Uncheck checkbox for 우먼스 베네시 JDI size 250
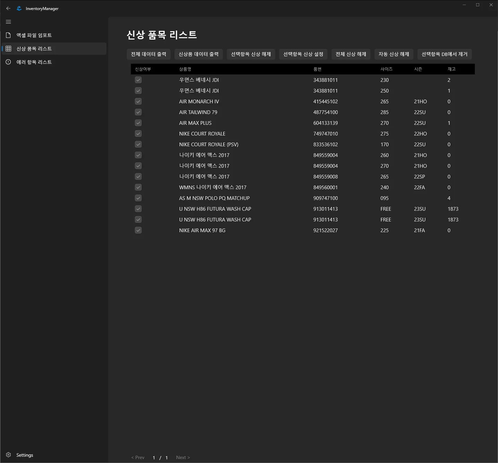498x463 pixels. coord(138,91)
